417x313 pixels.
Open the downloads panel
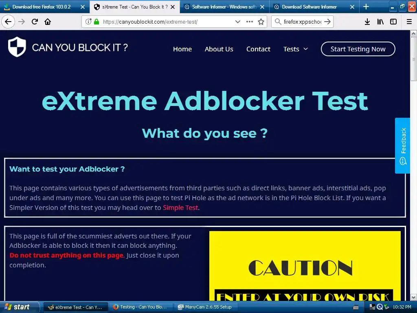367,22
